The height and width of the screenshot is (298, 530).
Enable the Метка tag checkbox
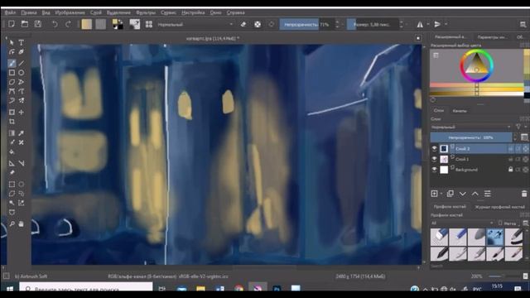[500, 223]
